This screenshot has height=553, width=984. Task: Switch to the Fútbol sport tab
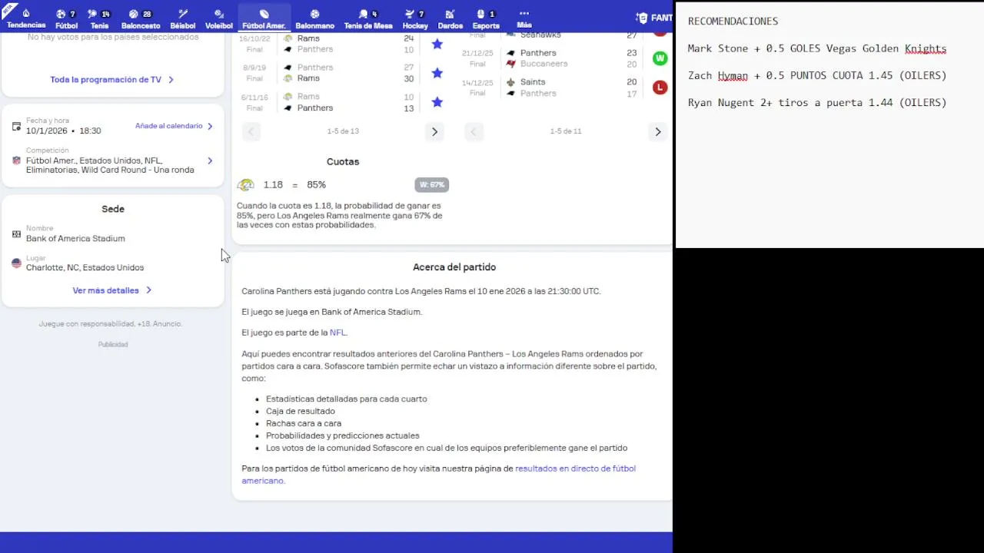pos(66,18)
